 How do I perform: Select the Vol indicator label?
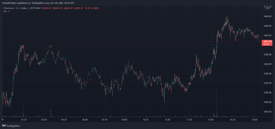(5, 11)
